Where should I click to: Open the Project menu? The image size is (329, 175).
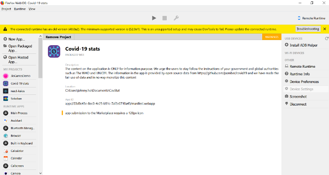point(6,9)
